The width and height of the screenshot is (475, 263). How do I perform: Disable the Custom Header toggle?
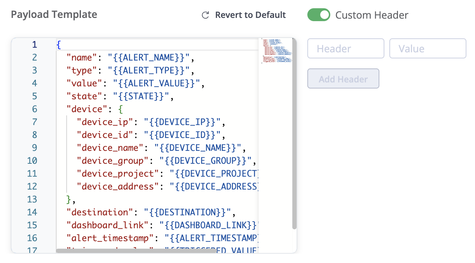click(x=318, y=15)
